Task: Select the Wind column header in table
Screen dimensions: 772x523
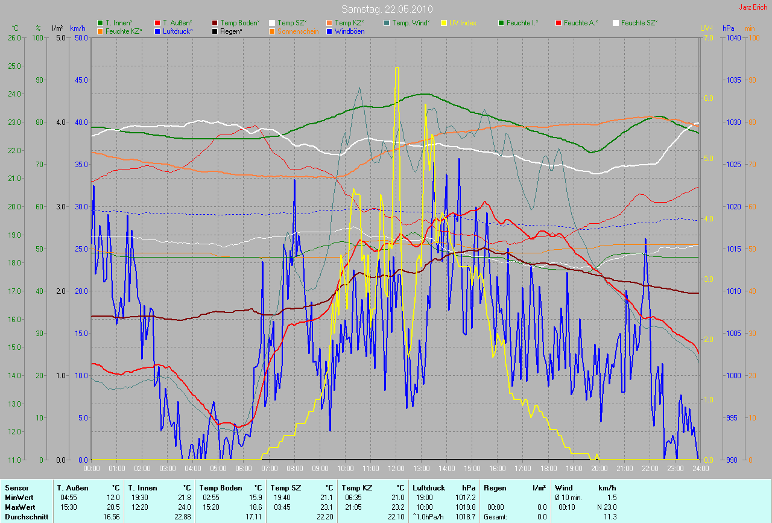Action: coord(563,488)
